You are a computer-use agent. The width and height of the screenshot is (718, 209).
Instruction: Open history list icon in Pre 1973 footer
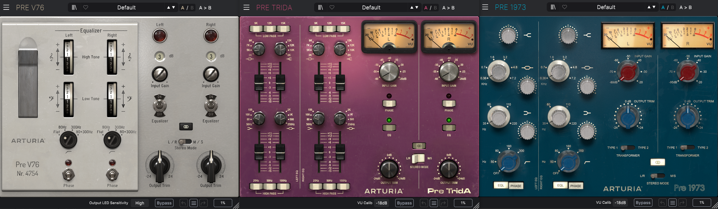[673, 203]
